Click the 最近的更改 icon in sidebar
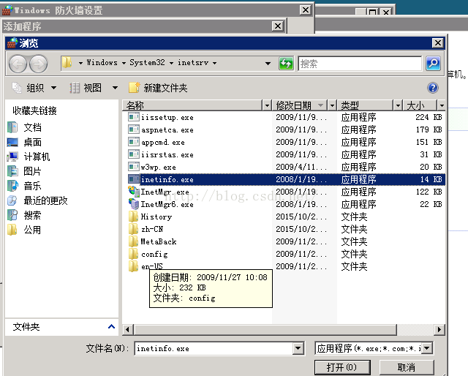 coord(12,200)
